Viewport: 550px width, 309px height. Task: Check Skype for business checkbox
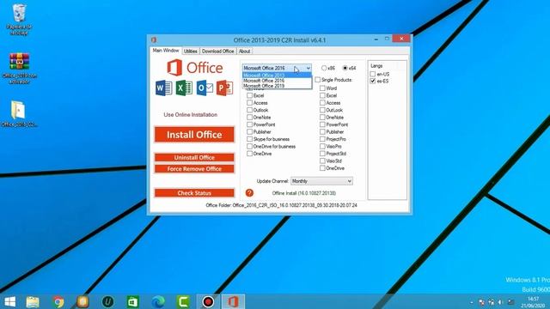tap(250, 139)
